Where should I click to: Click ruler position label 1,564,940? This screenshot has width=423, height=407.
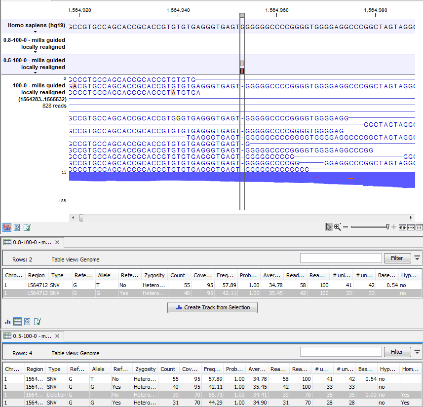pos(178,10)
